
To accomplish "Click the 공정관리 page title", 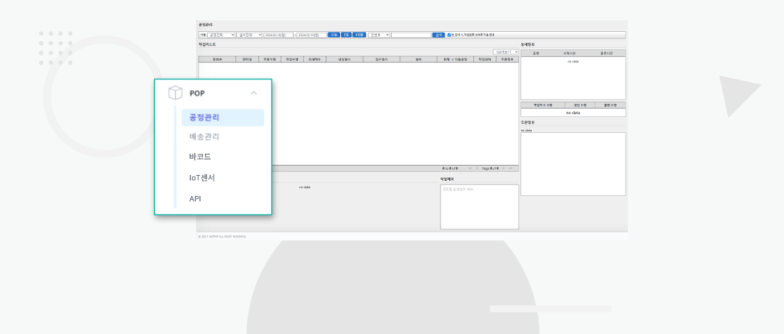I will (x=205, y=24).
